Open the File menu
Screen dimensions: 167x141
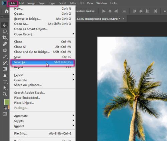(x=13, y=3)
